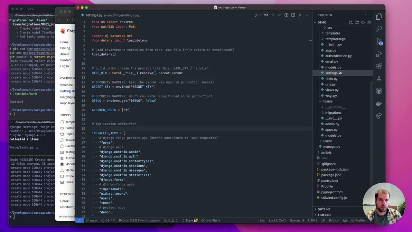Show errors and warnings problems count
Screen dimensions: 412x232
point(171,220)
